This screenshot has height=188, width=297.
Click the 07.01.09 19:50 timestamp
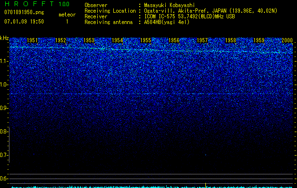[24, 22]
